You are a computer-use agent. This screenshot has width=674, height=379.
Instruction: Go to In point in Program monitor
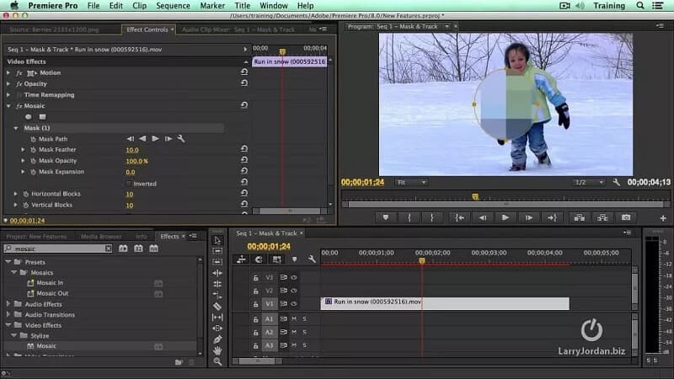click(459, 218)
